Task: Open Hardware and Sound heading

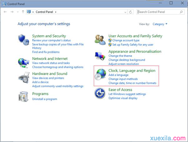Action: [50, 74]
